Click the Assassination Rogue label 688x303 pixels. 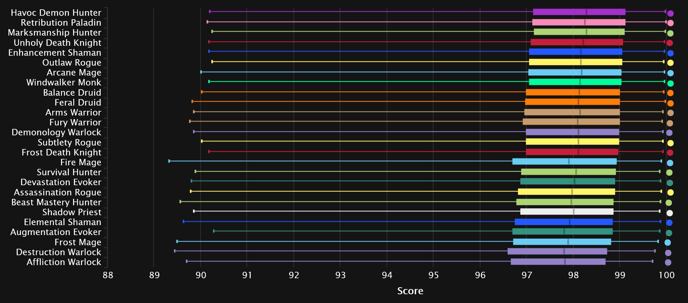tap(58, 192)
